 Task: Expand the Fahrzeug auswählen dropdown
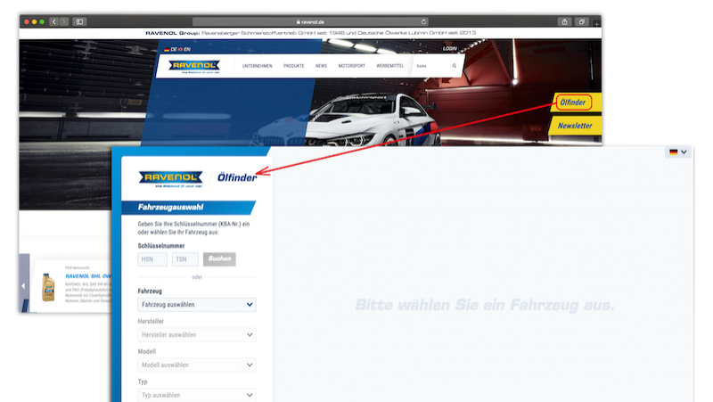(197, 305)
